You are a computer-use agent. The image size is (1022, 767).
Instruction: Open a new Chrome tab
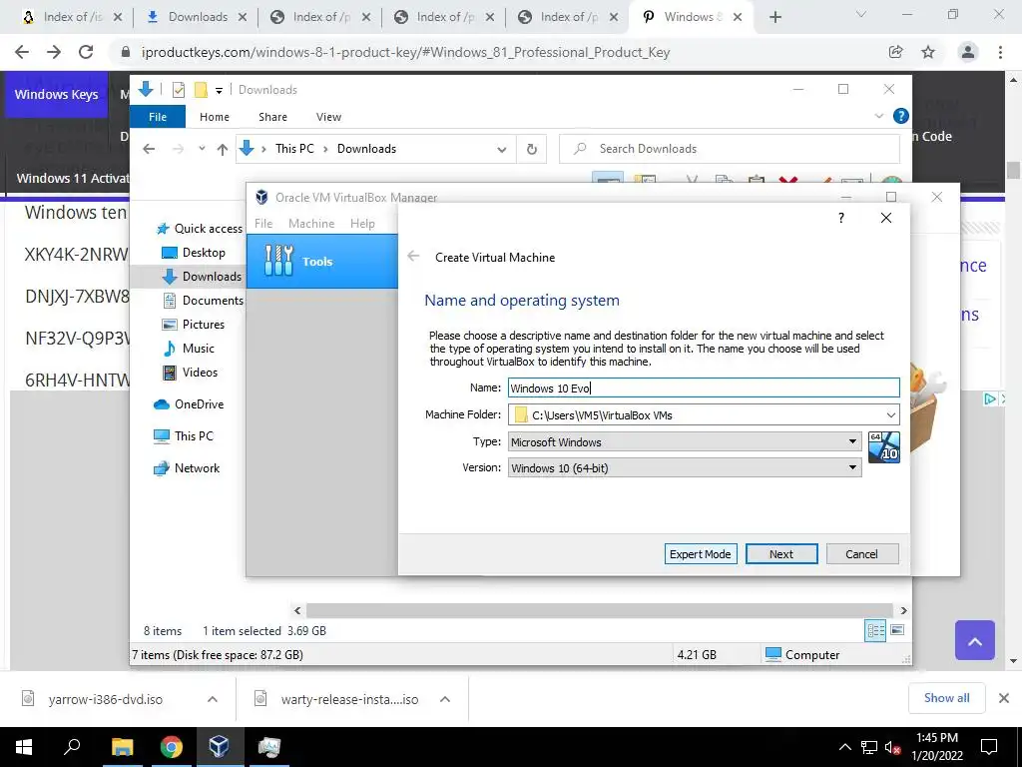click(x=774, y=18)
